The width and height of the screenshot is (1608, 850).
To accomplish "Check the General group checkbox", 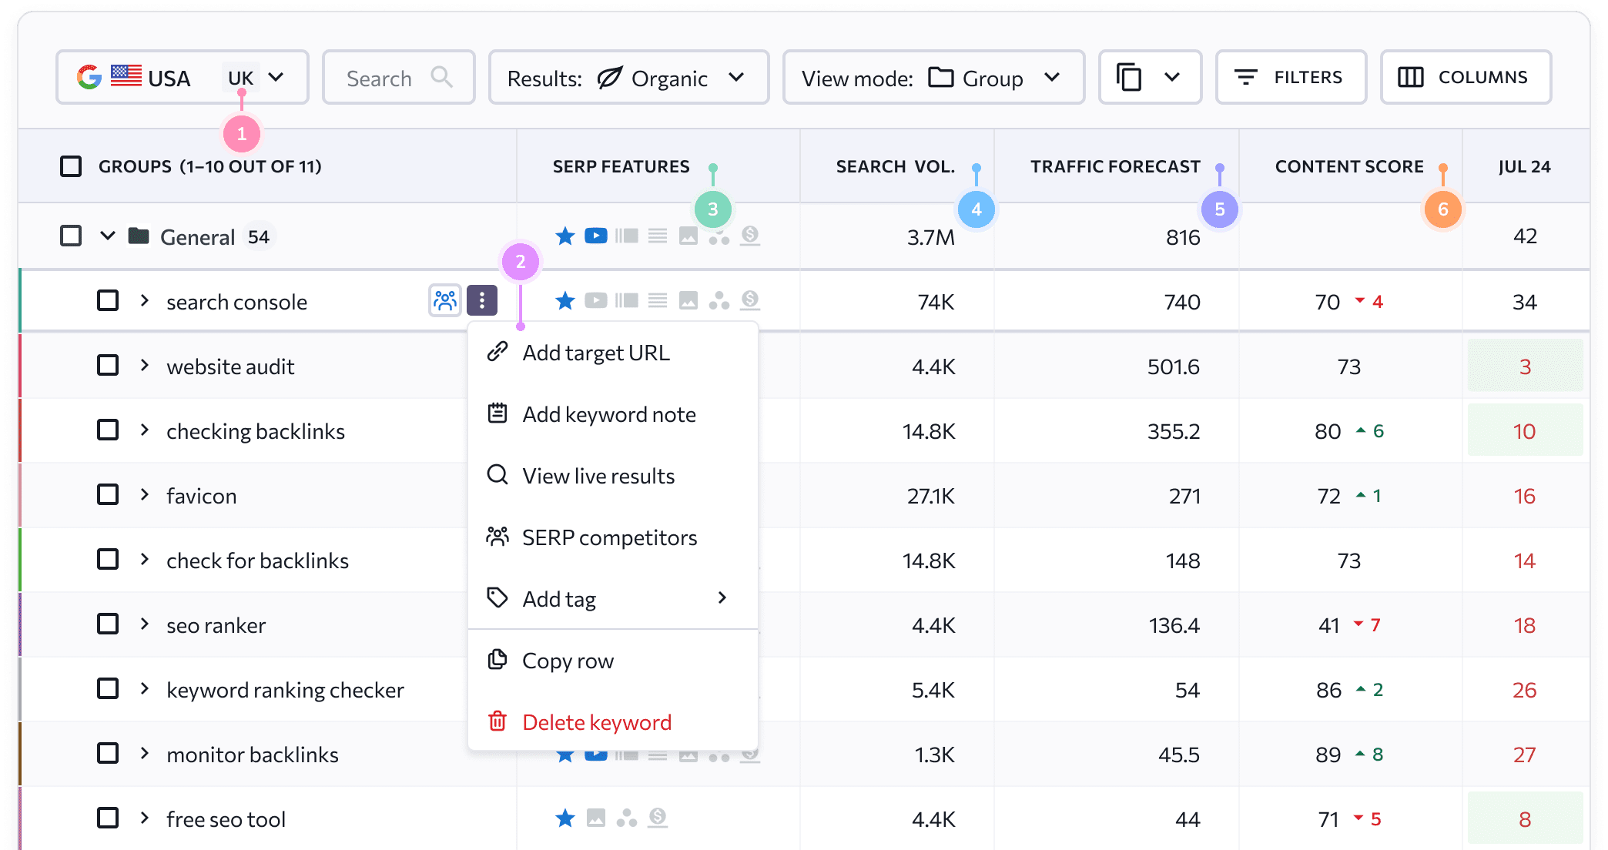I will coord(71,236).
